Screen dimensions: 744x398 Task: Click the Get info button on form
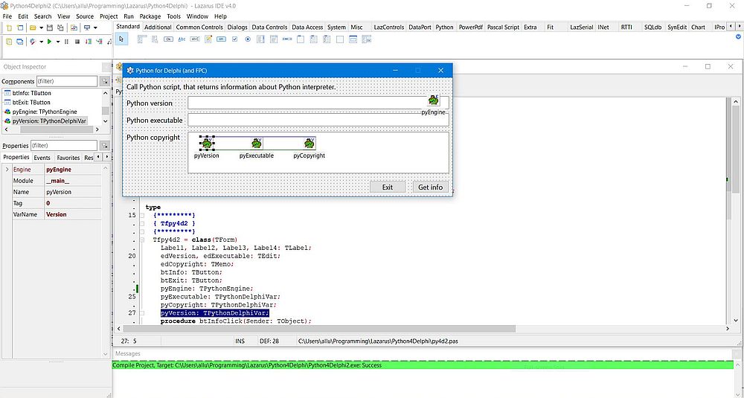pos(430,187)
